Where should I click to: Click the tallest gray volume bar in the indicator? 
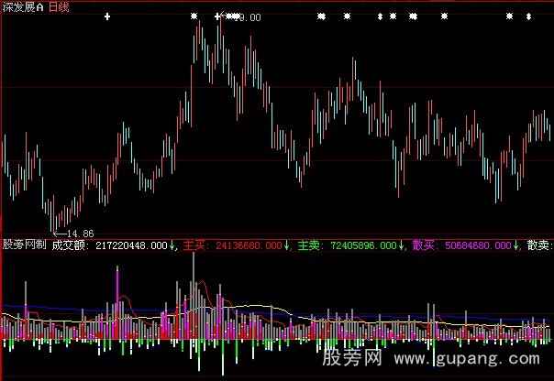[x=194, y=297]
